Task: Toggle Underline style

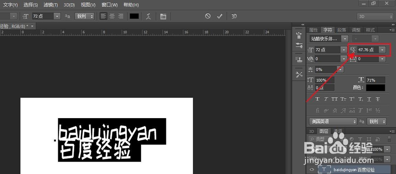Action: pos(369,99)
